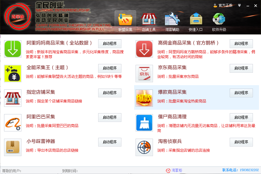Click the 淘掌柜 red circular logo
The height and width of the screenshot is (174, 261).
(18, 17)
